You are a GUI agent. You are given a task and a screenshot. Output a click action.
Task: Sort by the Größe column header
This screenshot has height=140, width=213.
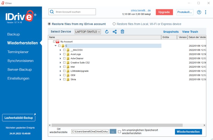(169, 37)
